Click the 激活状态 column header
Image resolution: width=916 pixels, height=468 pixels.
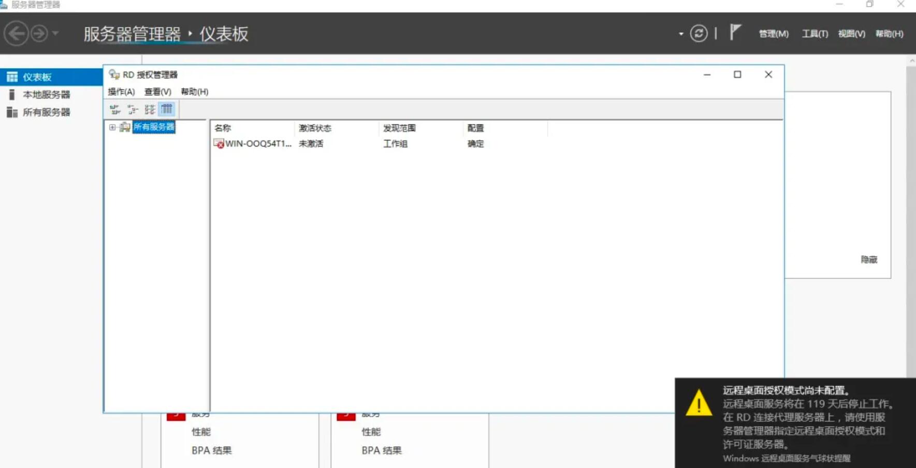(315, 128)
